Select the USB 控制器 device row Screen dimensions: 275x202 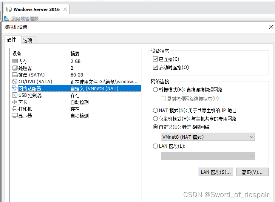(76, 95)
